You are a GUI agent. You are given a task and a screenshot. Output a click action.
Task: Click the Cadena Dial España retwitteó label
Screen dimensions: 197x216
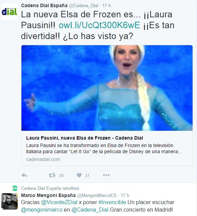click(50, 188)
